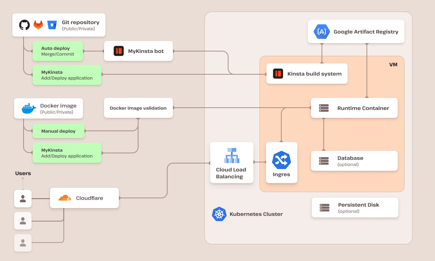Select the GitLab fox icon

(x=38, y=25)
